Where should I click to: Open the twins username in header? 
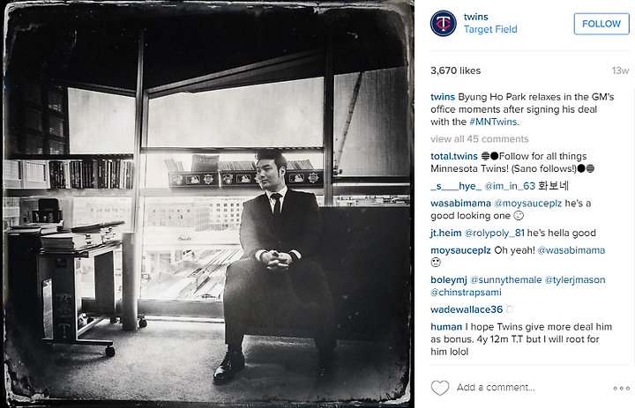tap(476, 17)
